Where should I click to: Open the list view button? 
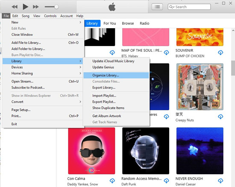click(x=157, y=7)
